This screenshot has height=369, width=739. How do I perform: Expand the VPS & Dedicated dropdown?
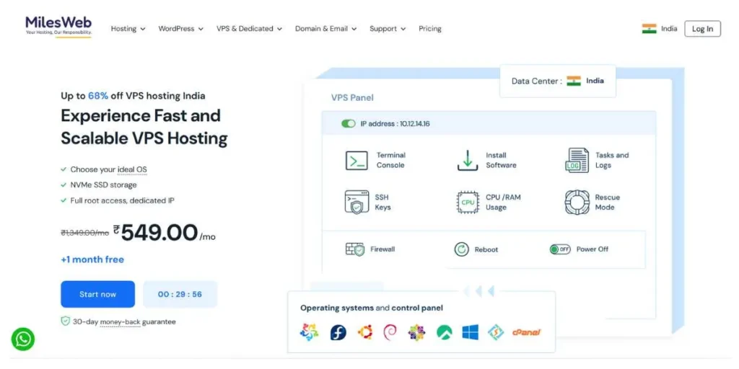pyautogui.click(x=249, y=29)
